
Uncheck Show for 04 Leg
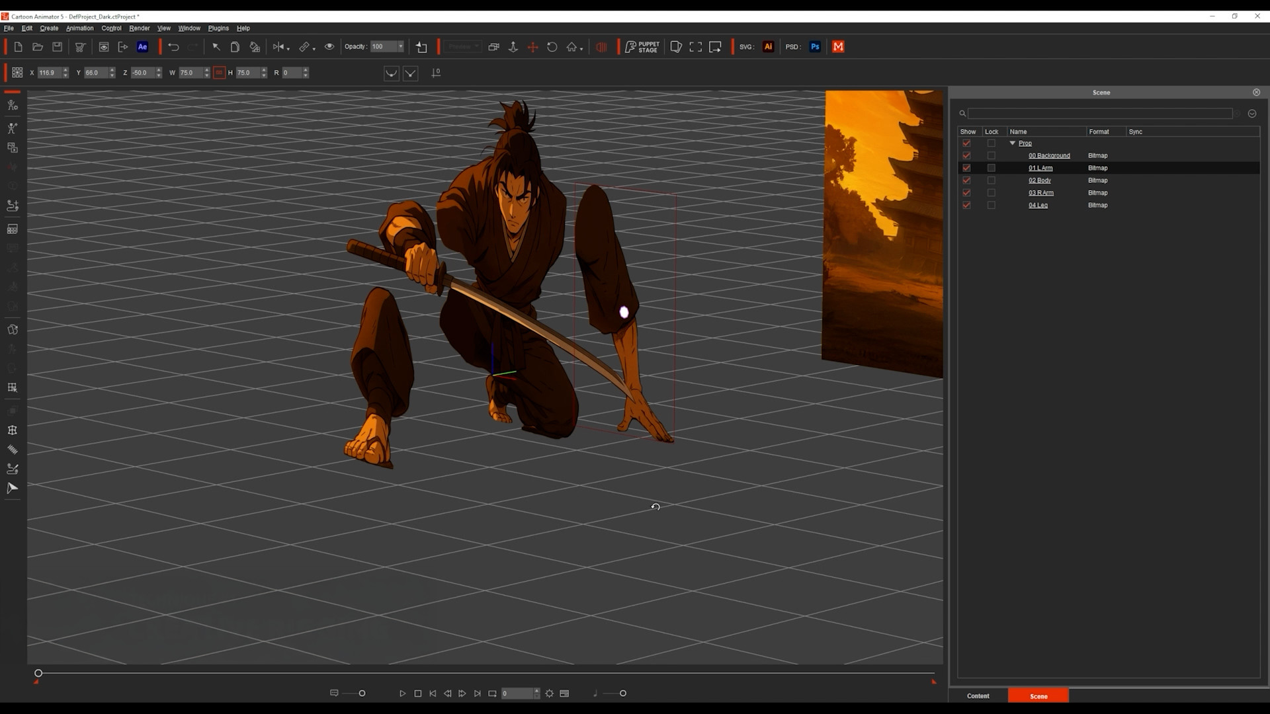[x=966, y=205]
